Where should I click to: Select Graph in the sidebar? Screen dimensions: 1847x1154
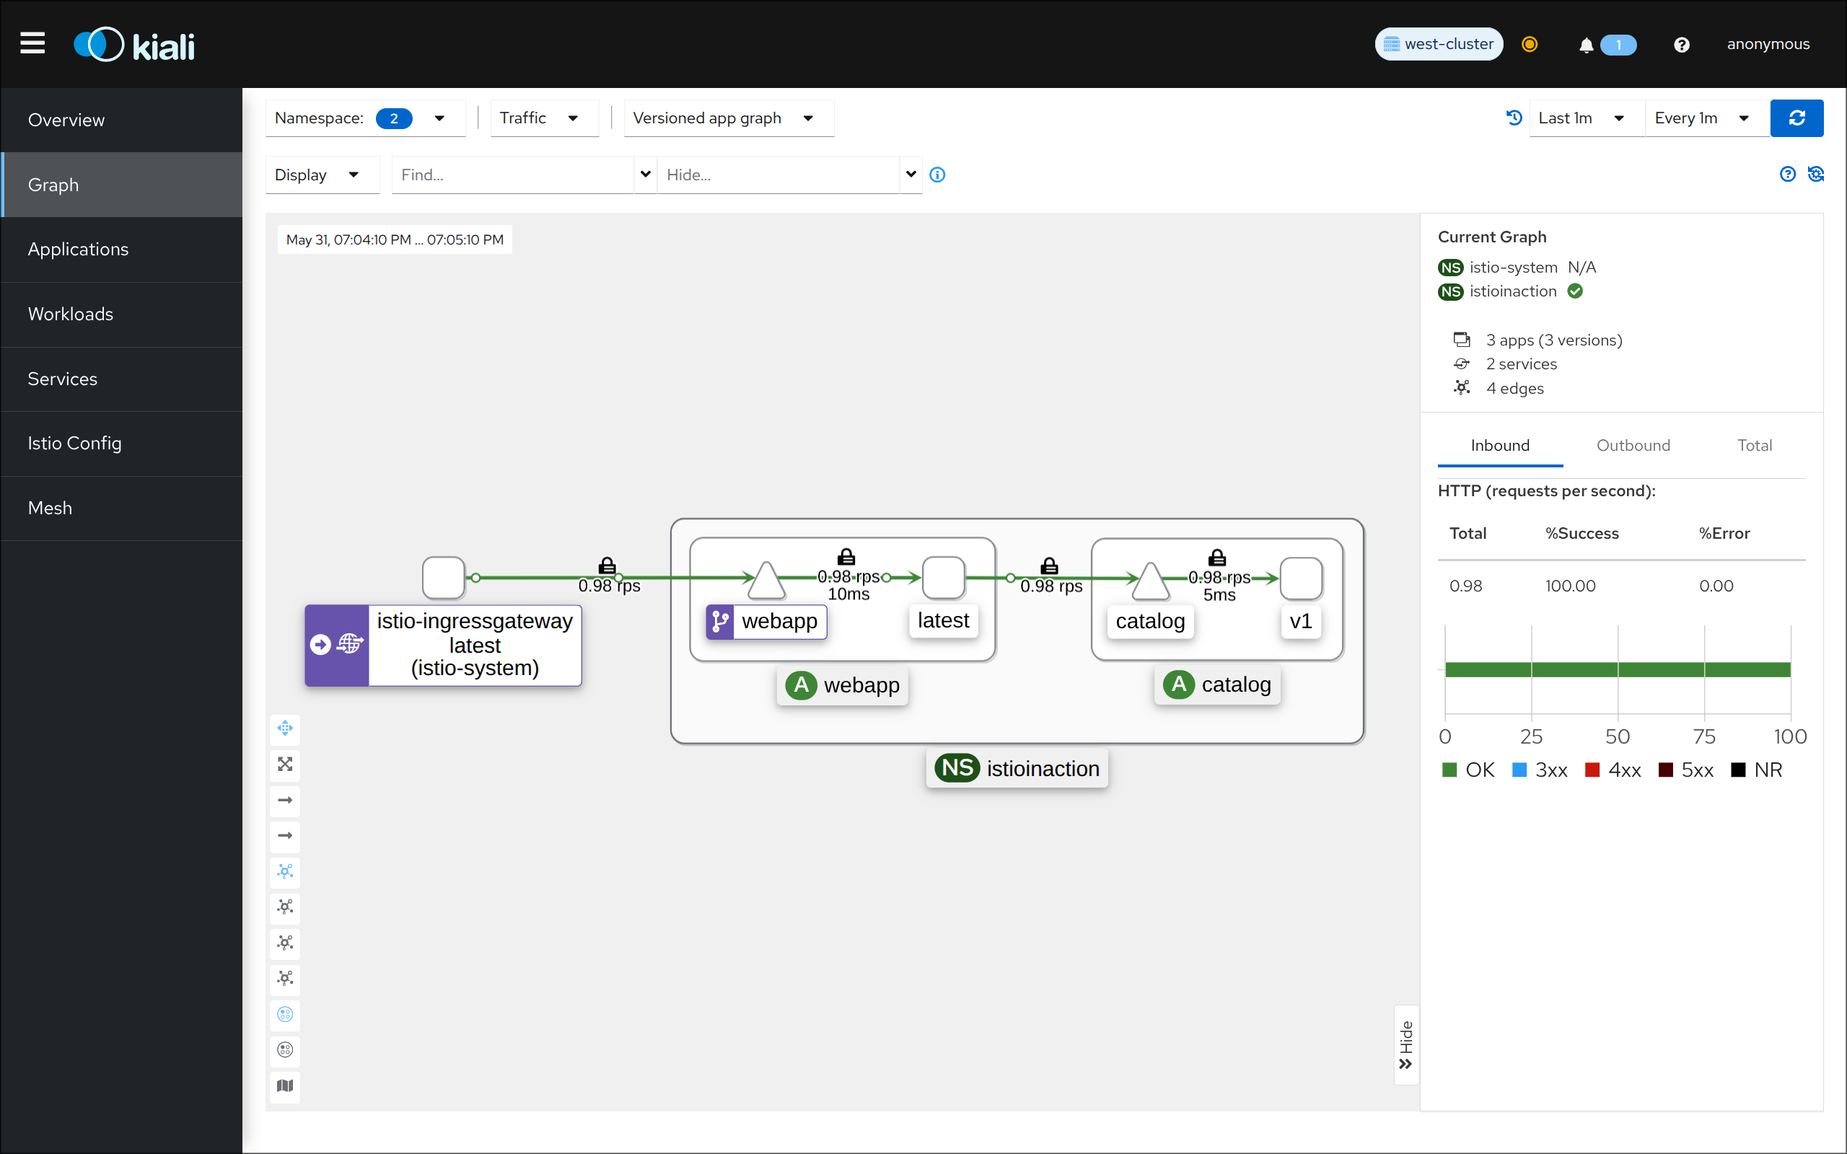(122, 185)
